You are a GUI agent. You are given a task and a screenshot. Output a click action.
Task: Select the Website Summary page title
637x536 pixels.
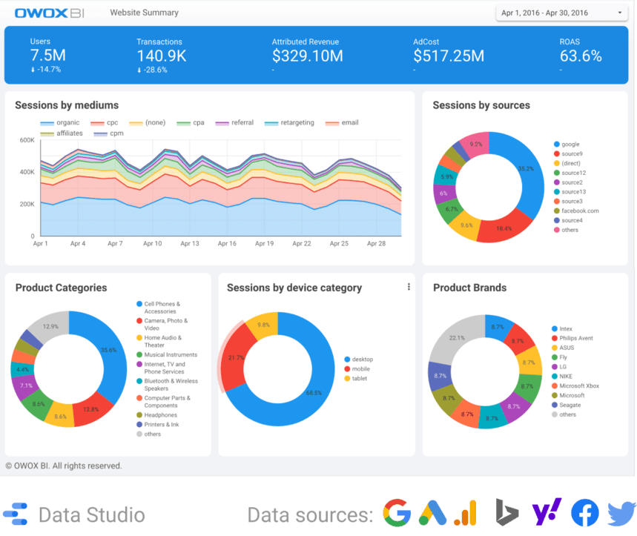(144, 13)
